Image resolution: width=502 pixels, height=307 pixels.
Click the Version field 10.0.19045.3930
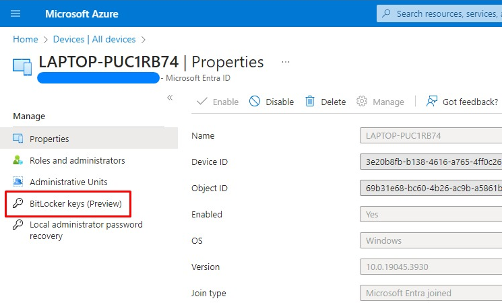(x=431, y=267)
